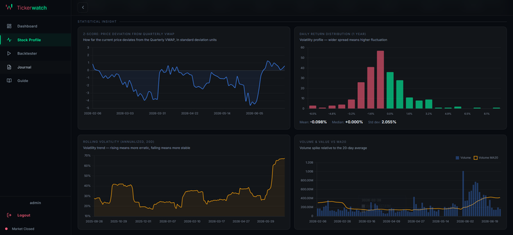Click the 2026-05-29 label on volatility axis
Screen dimensions: 513x235
pyautogui.click(x=265, y=222)
